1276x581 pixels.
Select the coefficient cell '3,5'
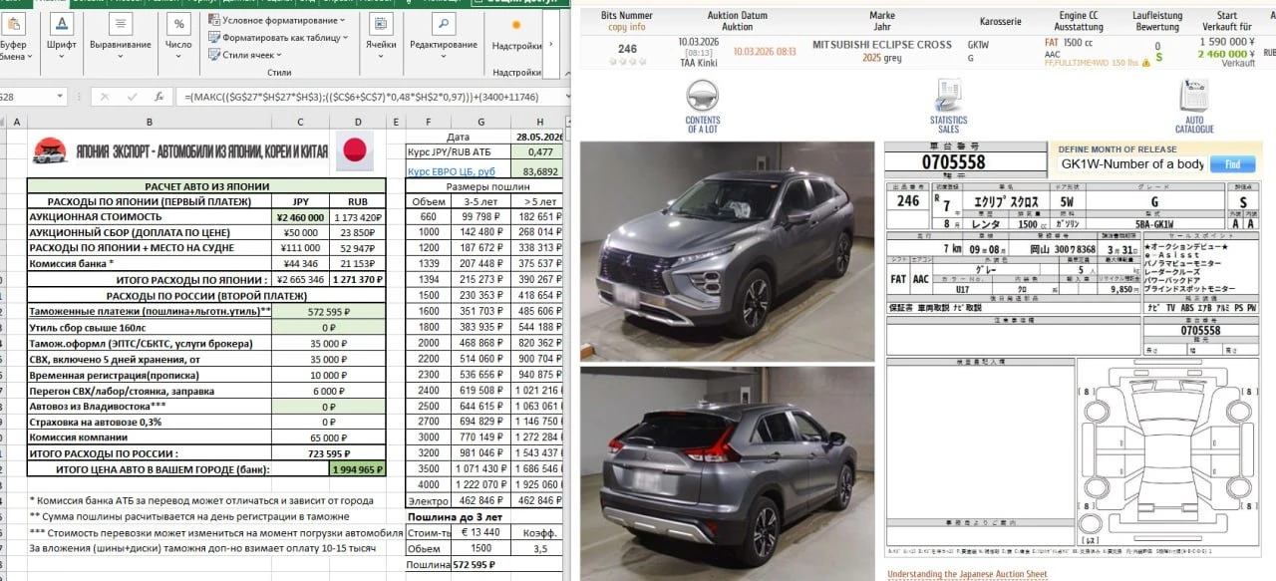pos(538,548)
